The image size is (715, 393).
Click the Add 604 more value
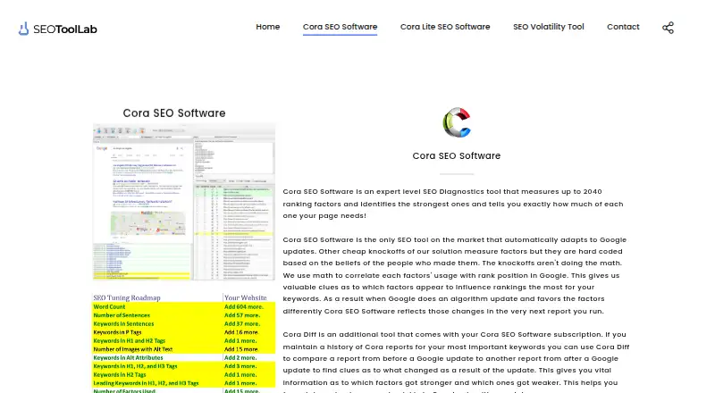coord(244,307)
